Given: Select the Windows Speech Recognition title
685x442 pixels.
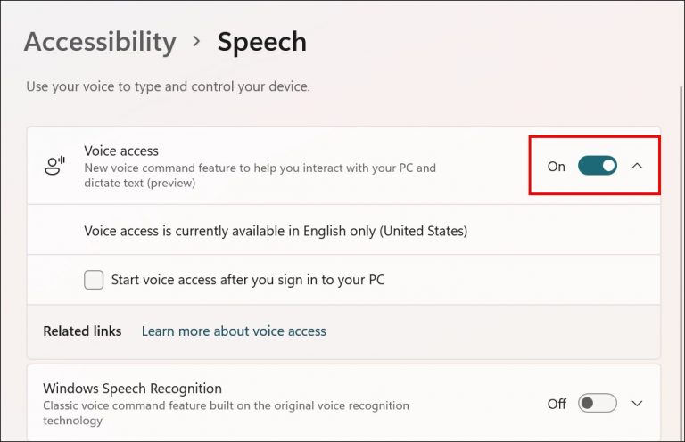Looking at the screenshot, I should (x=132, y=389).
